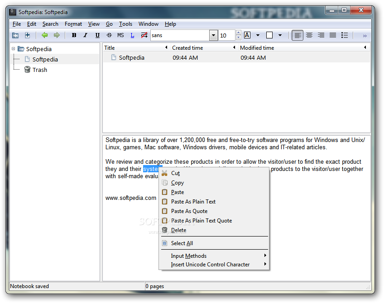
Task: Select the Softpedia page in tree
Action: click(x=45, y=59)
